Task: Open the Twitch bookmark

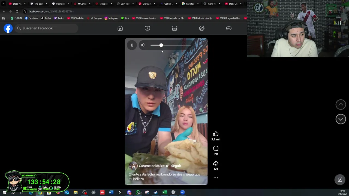Action: click(x=59, y=18)
